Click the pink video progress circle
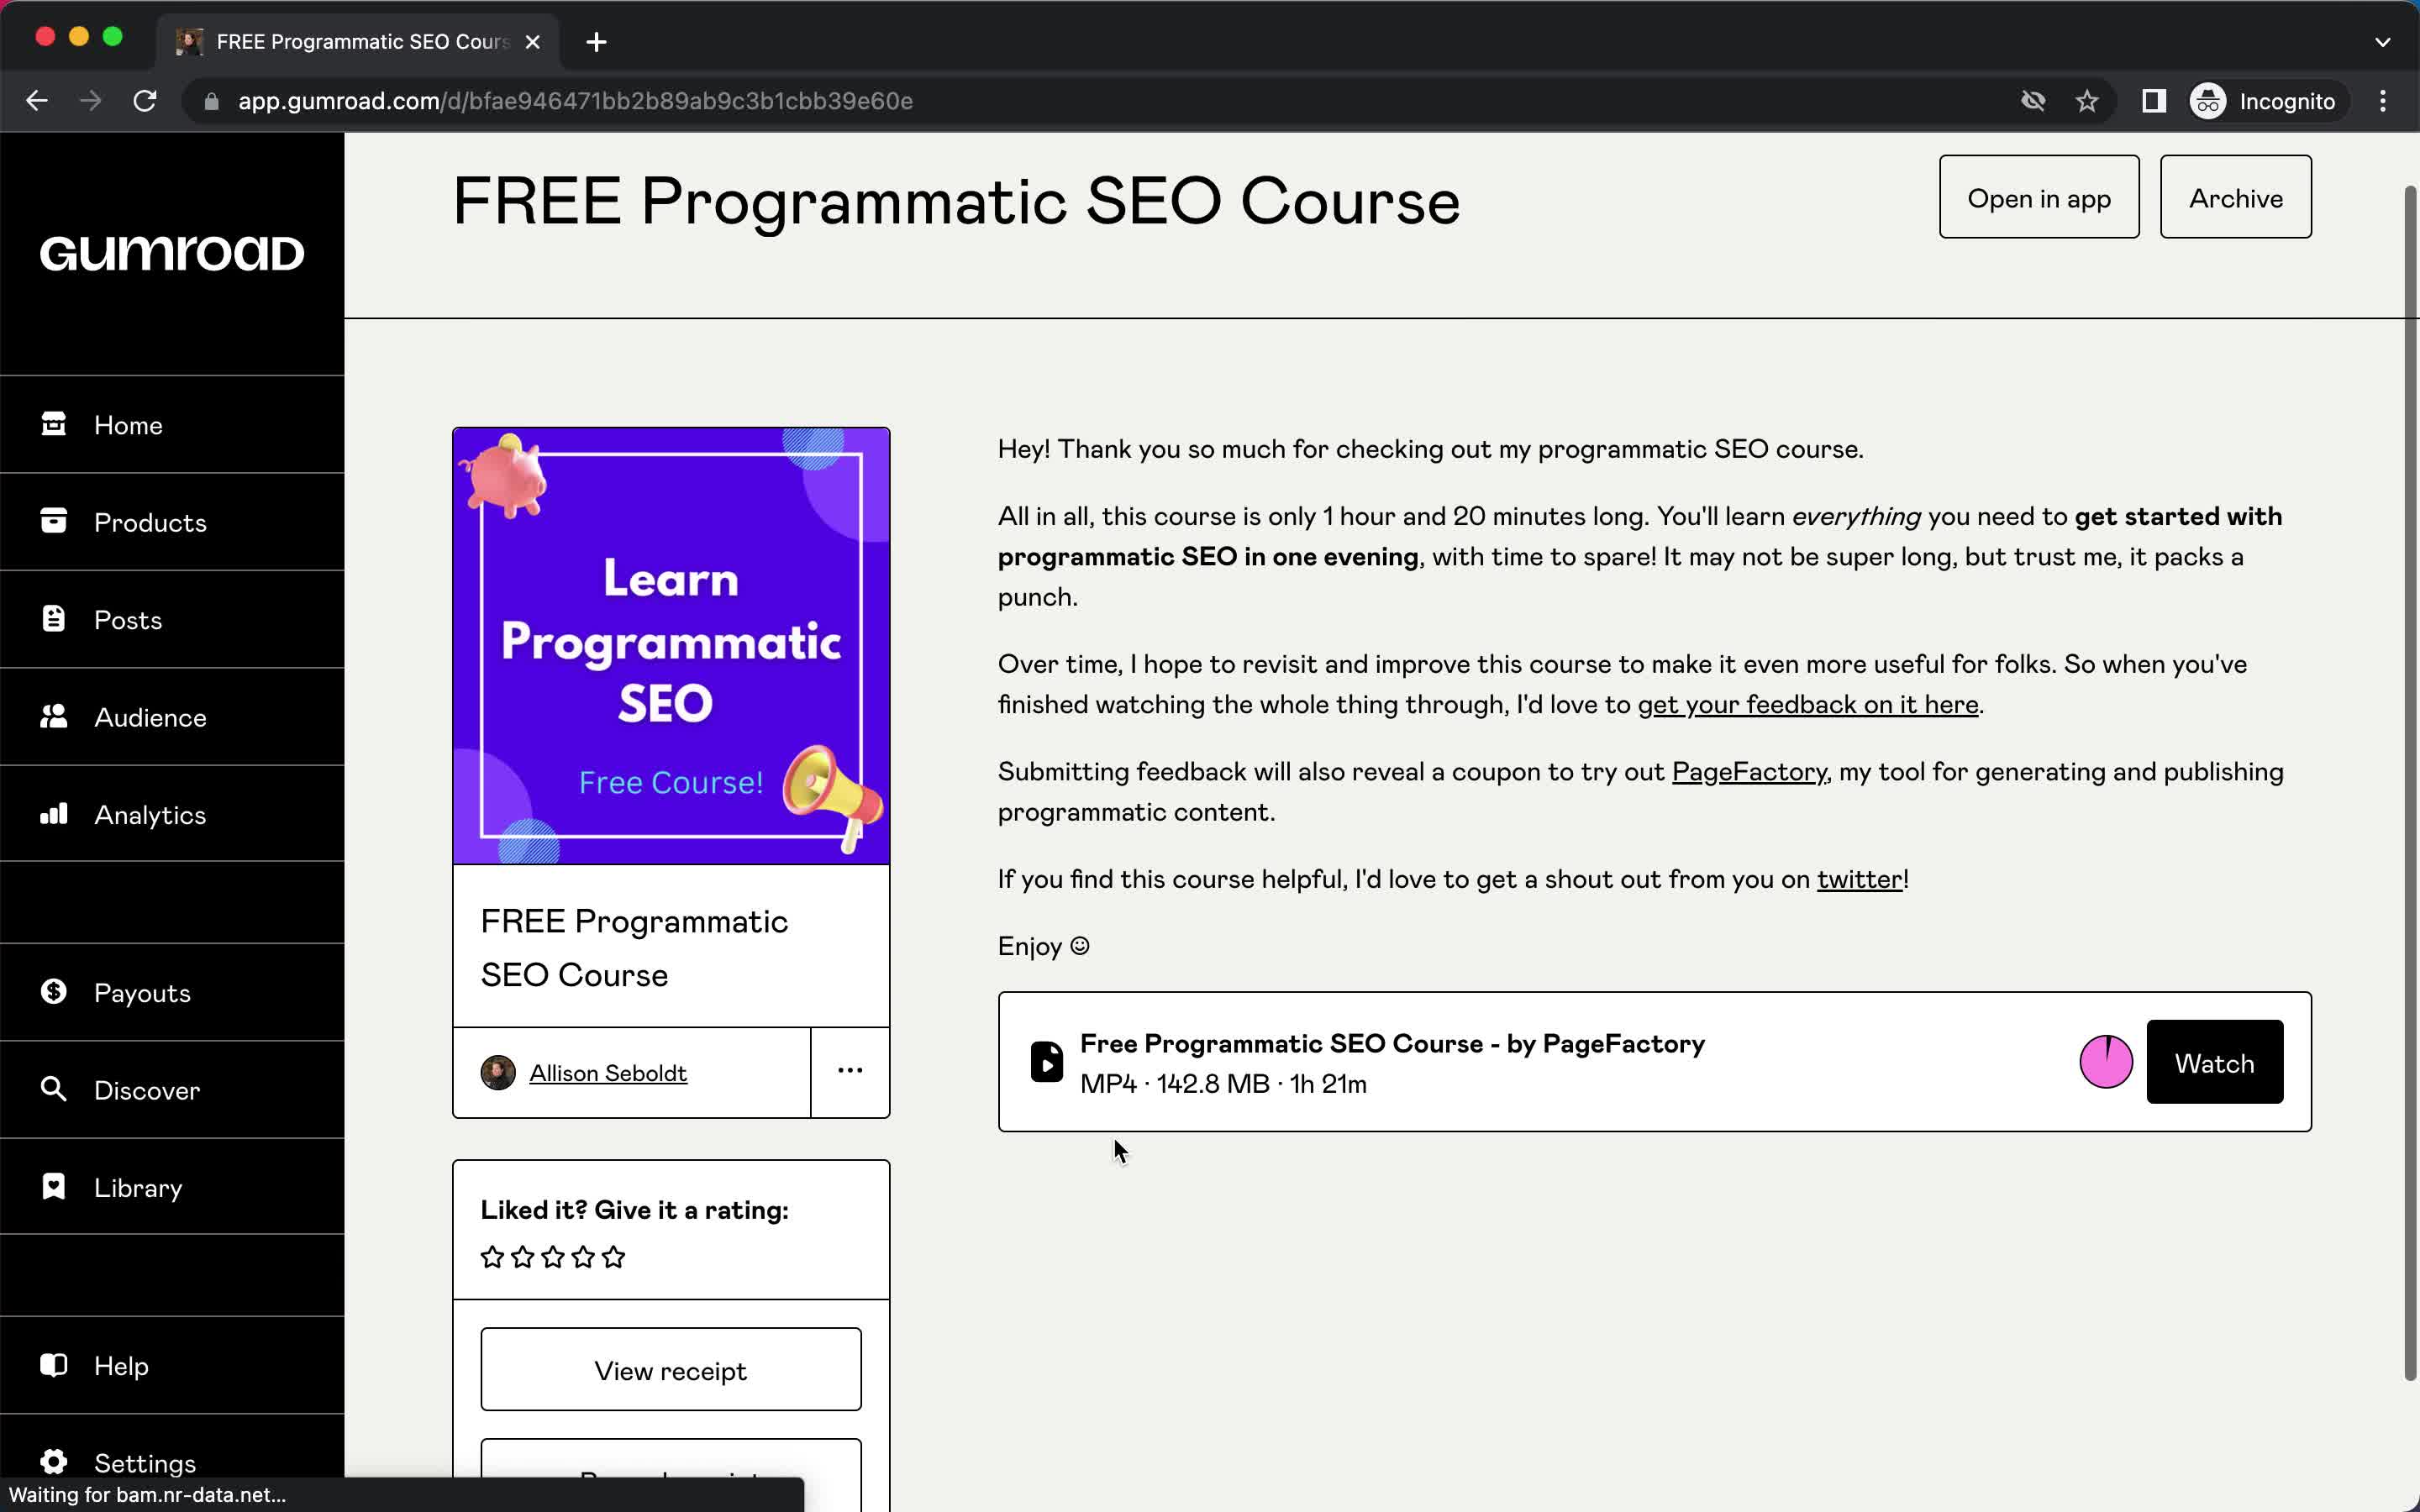Screen dimensions: 2420x1512 point(2106,1062)
